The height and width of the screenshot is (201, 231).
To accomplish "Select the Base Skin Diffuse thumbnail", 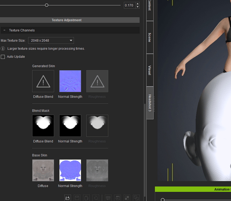I will coord(43,170).
